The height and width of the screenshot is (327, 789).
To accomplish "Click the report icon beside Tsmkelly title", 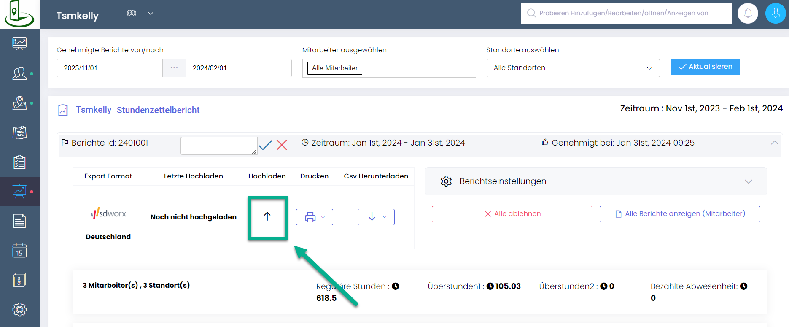I will [63, 110].
